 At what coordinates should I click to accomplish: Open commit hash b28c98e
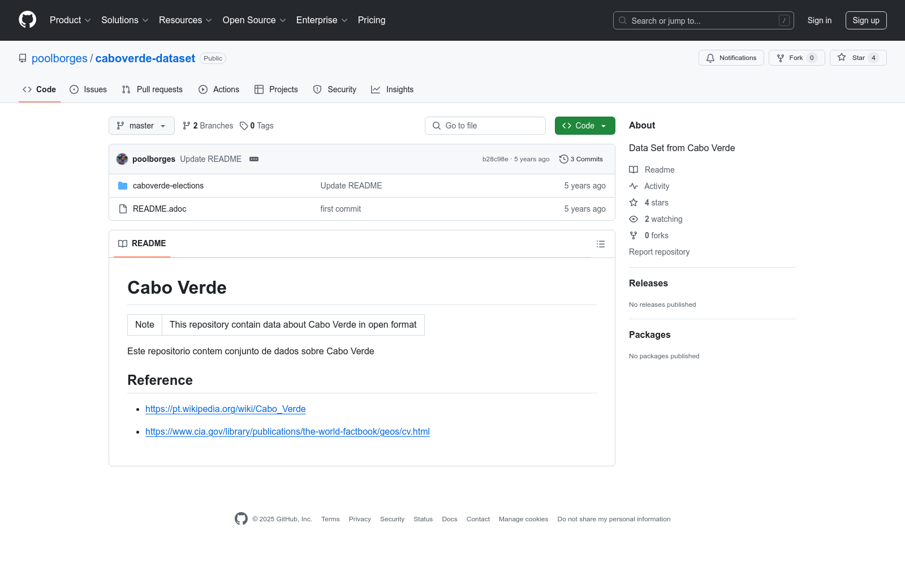(x=495, y=159)
